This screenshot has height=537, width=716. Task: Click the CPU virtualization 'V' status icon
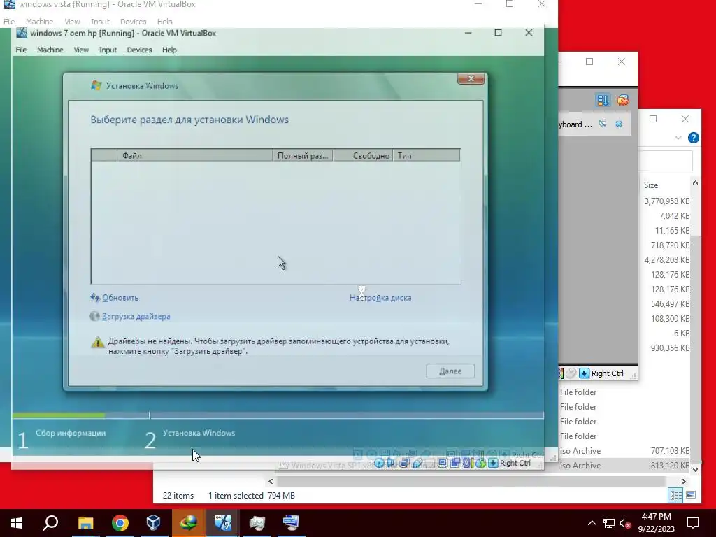click(466, 463)
